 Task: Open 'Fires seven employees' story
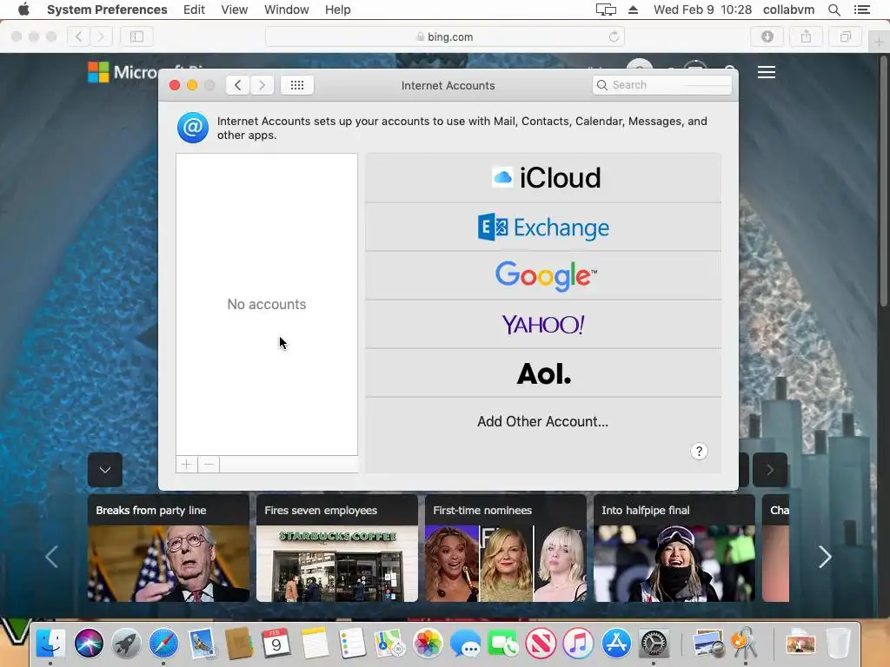[337, 548]
